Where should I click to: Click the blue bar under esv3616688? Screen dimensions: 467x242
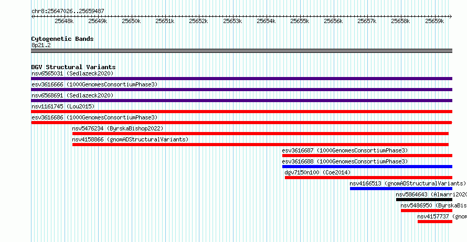point(367,167)
